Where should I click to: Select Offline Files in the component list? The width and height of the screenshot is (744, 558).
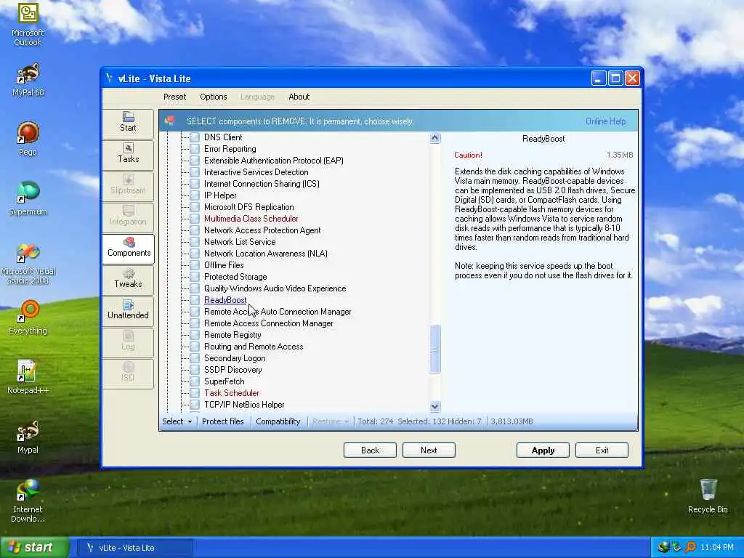click(x=224, y=265)
